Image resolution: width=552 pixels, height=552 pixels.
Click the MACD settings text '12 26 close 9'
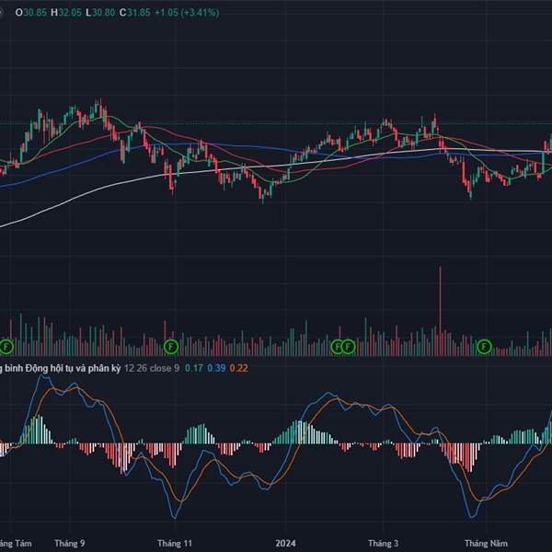pyautogui.click(x=152, y=368)
